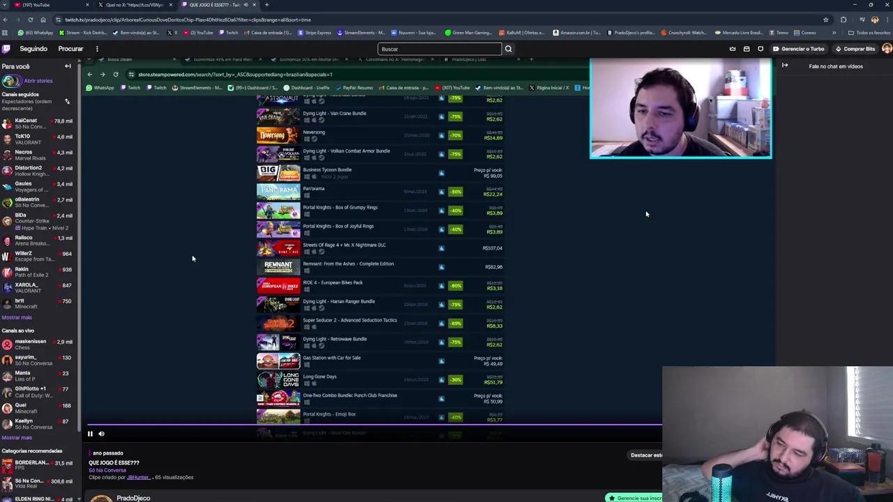Open Abrir stories link
The image size is (893, 502).
click(38, 81)
